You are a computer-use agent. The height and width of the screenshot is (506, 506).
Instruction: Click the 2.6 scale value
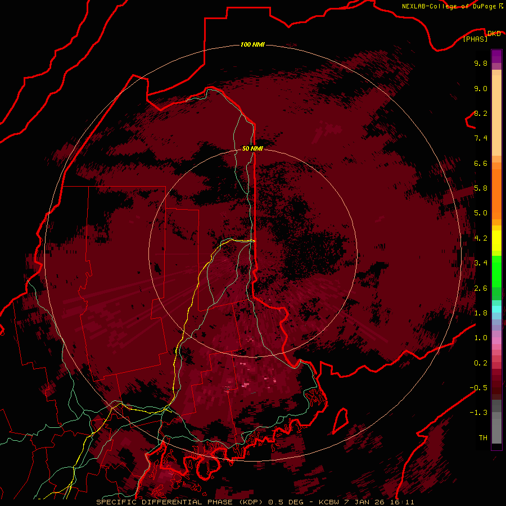click(481, 288)
